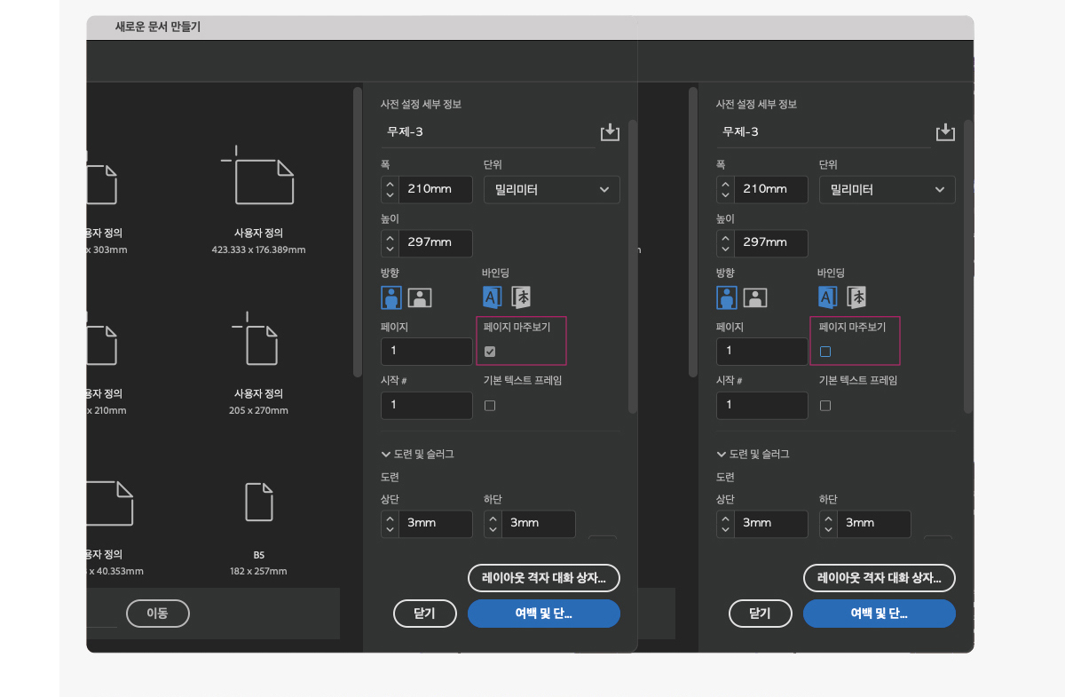Uncheck the checked 페이지 마주보기 checkbox
This screenshot has height=697, width=1065.
490,352
